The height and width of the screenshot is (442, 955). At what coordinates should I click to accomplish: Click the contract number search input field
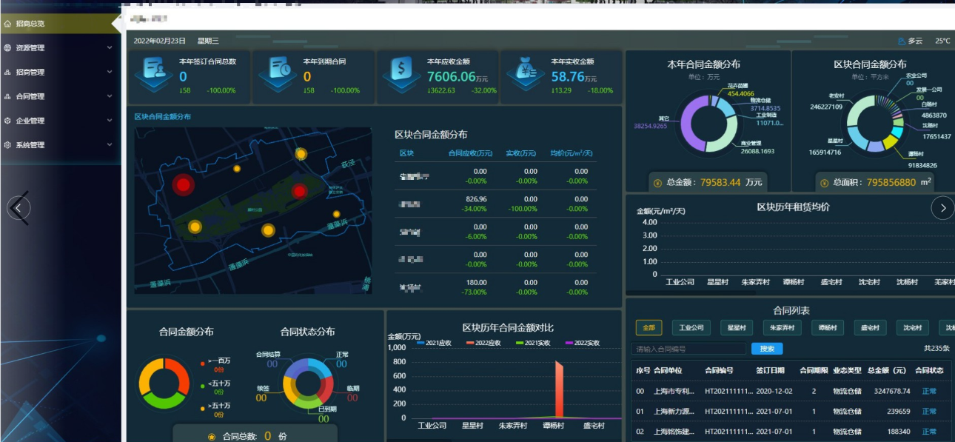pyautogui.click(x=688, y=349)
